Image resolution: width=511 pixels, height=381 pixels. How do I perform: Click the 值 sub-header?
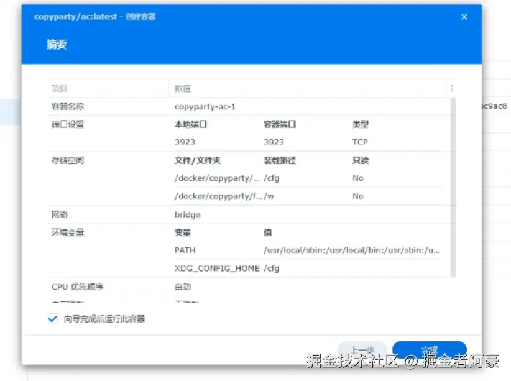click(x=267, y=232)
